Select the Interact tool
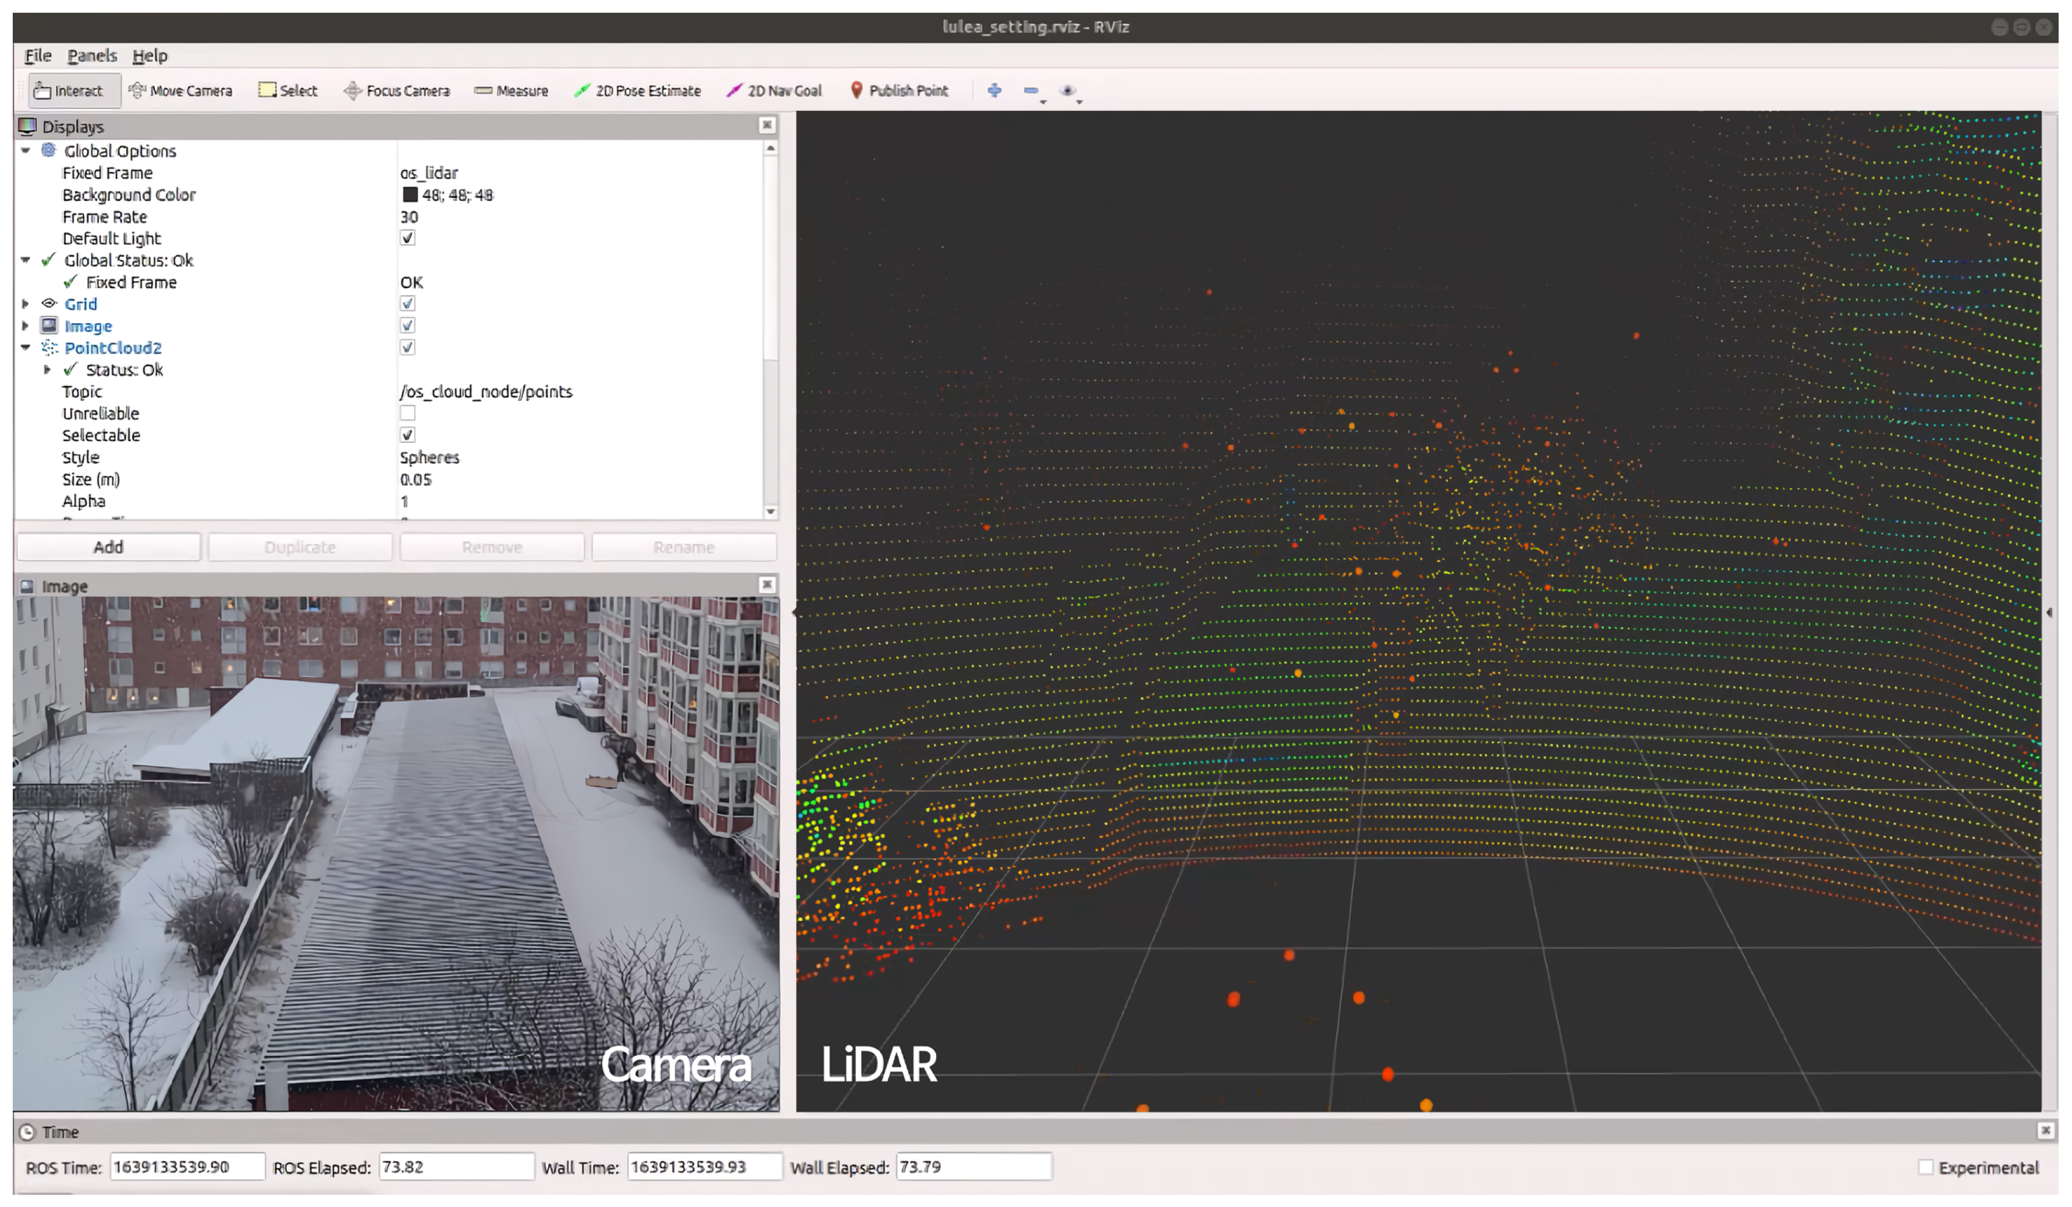This screenshot has width=2072, height=1207. click(74, 90)
